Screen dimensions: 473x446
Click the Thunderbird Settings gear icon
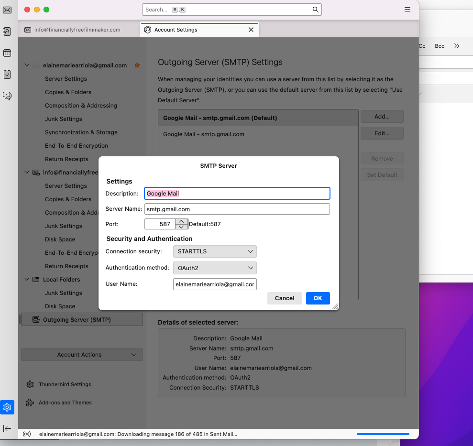(30, 384)
